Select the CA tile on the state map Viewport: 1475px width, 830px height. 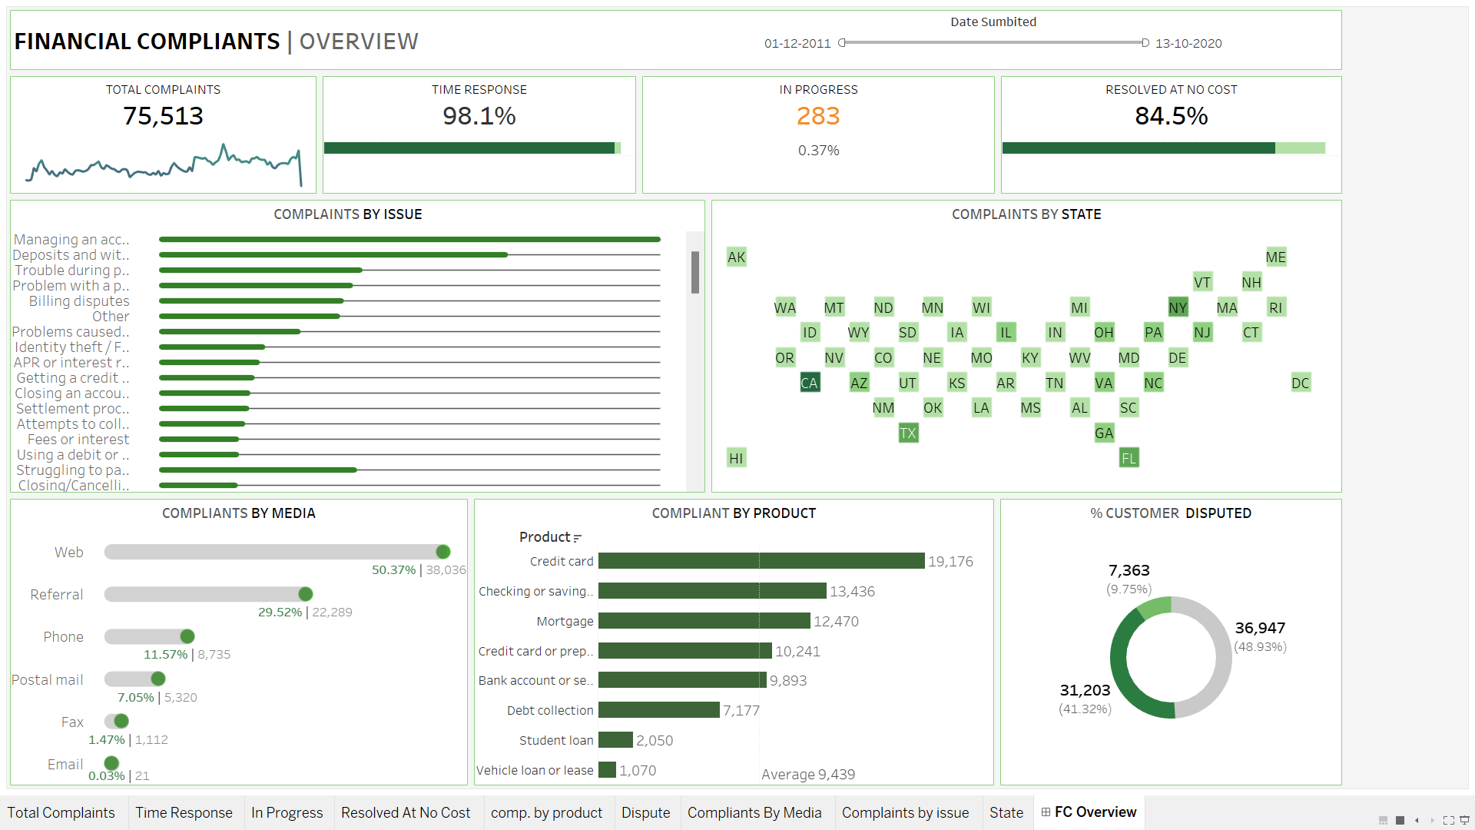click(x=809, y=382)
